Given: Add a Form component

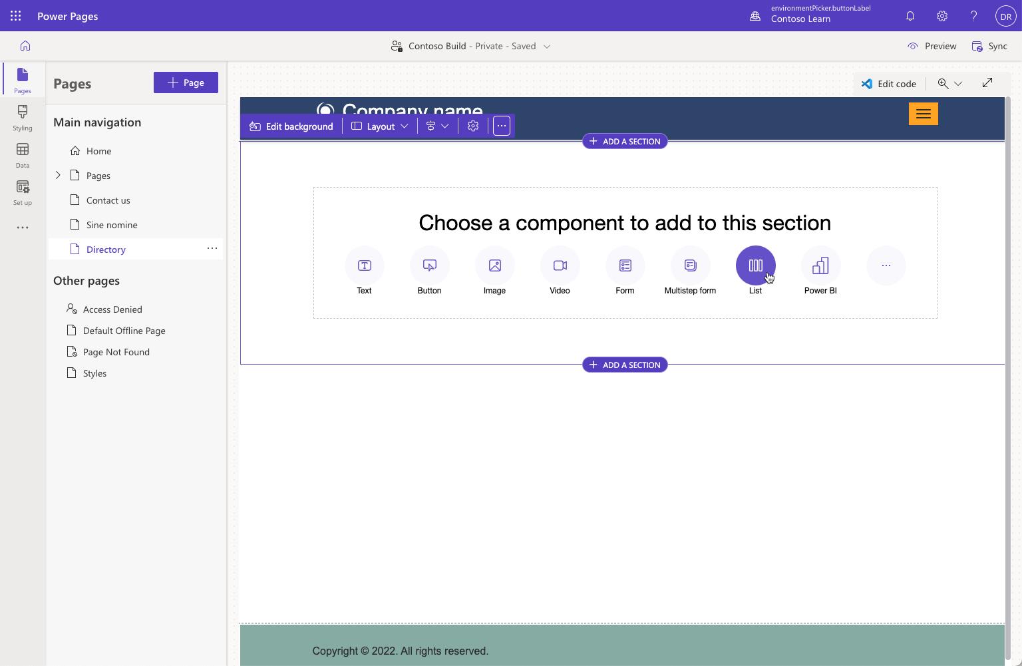Looking at the screenshot, I should (625, 265).
